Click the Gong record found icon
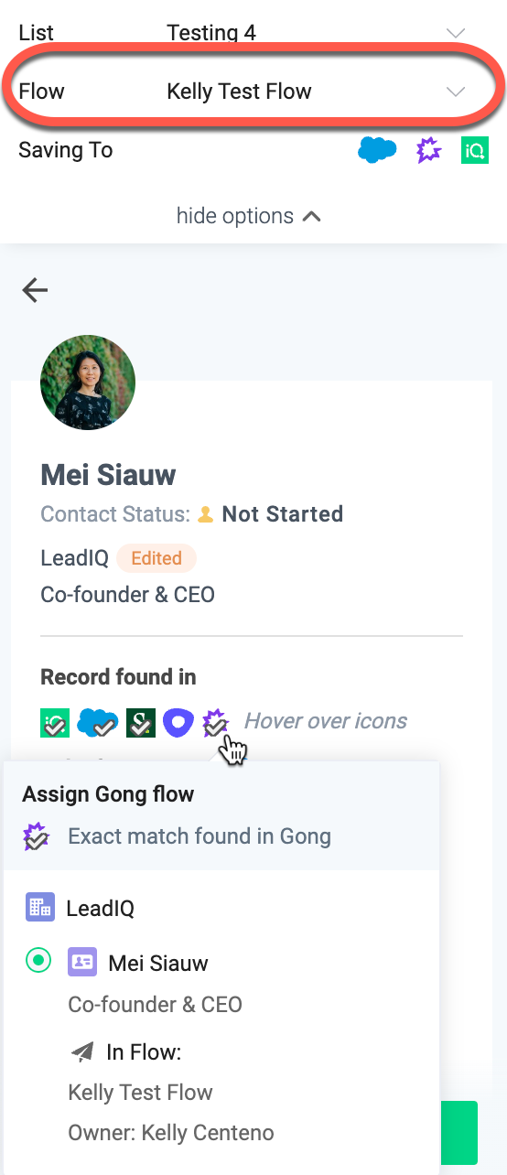Screen dimensions: 507x1175 point(215,723)
